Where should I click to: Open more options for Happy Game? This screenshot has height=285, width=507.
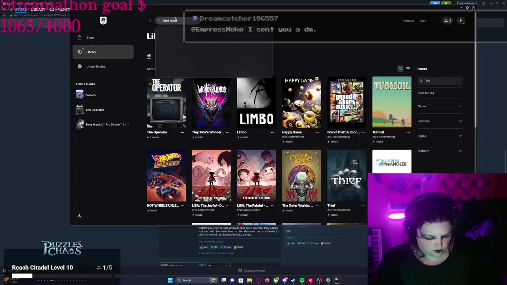(318, 132)
